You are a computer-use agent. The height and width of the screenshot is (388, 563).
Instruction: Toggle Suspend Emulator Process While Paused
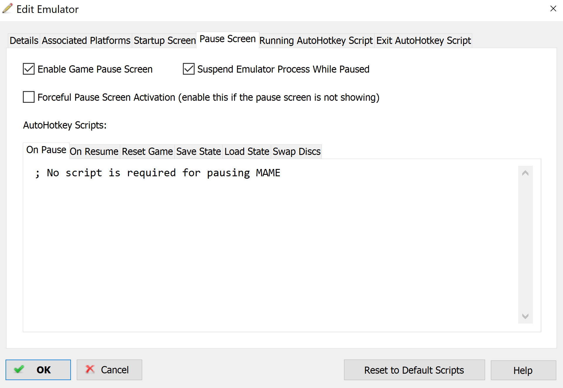point(189,69)
